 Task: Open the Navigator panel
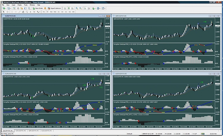(x=22, y=9)
